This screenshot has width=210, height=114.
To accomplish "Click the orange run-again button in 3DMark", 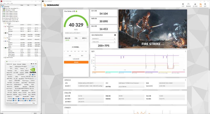I will [76, 62].
